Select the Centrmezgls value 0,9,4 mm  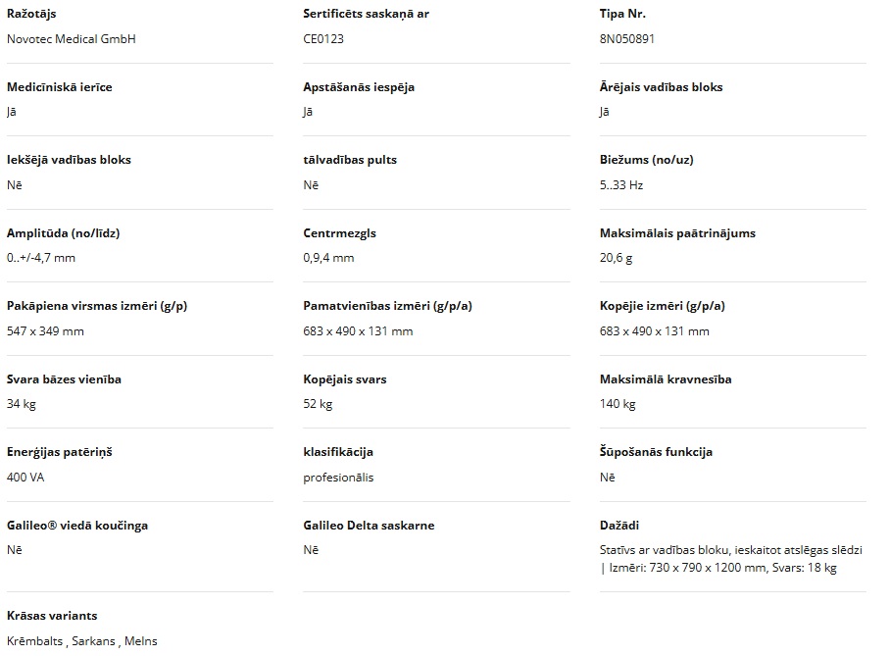pos(328,258)
